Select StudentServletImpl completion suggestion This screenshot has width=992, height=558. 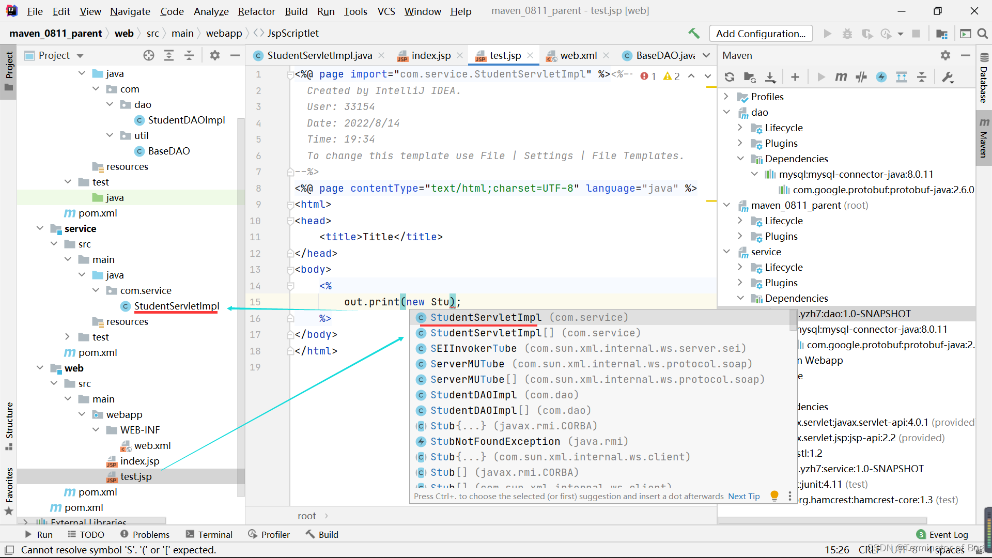point(599,317)
